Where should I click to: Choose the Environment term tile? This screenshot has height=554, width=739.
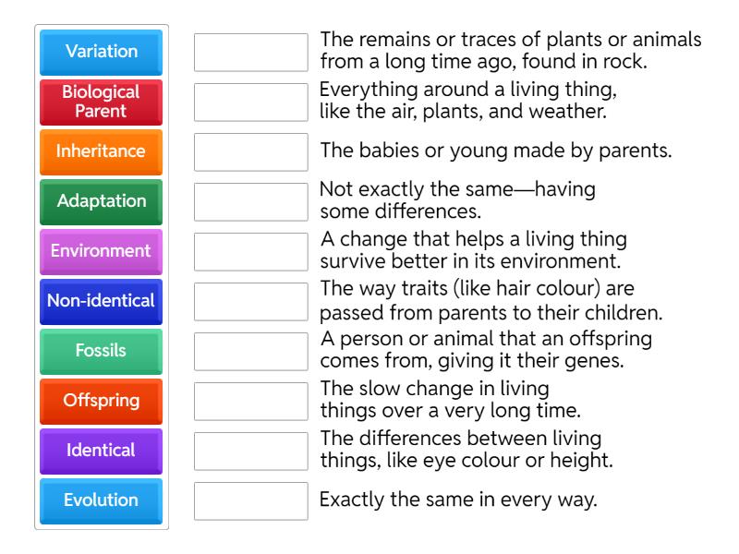click(x=102, y=251)
